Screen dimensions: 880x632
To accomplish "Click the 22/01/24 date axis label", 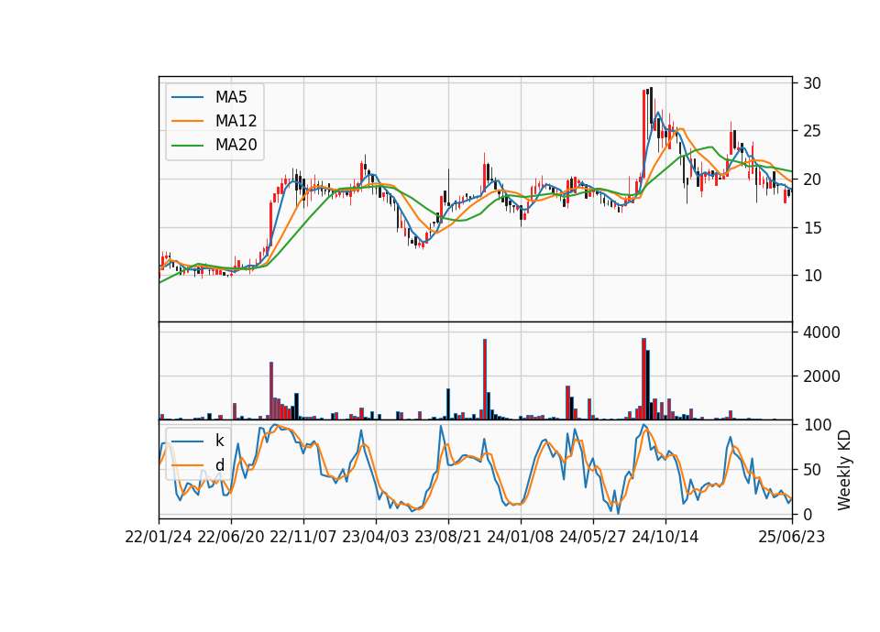I will [x=159, y=538].
